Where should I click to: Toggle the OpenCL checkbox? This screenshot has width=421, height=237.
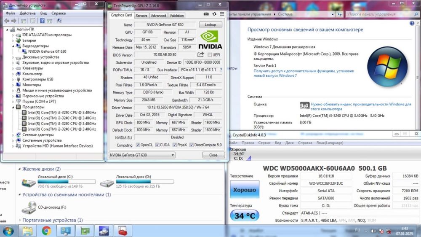point(138,145)
